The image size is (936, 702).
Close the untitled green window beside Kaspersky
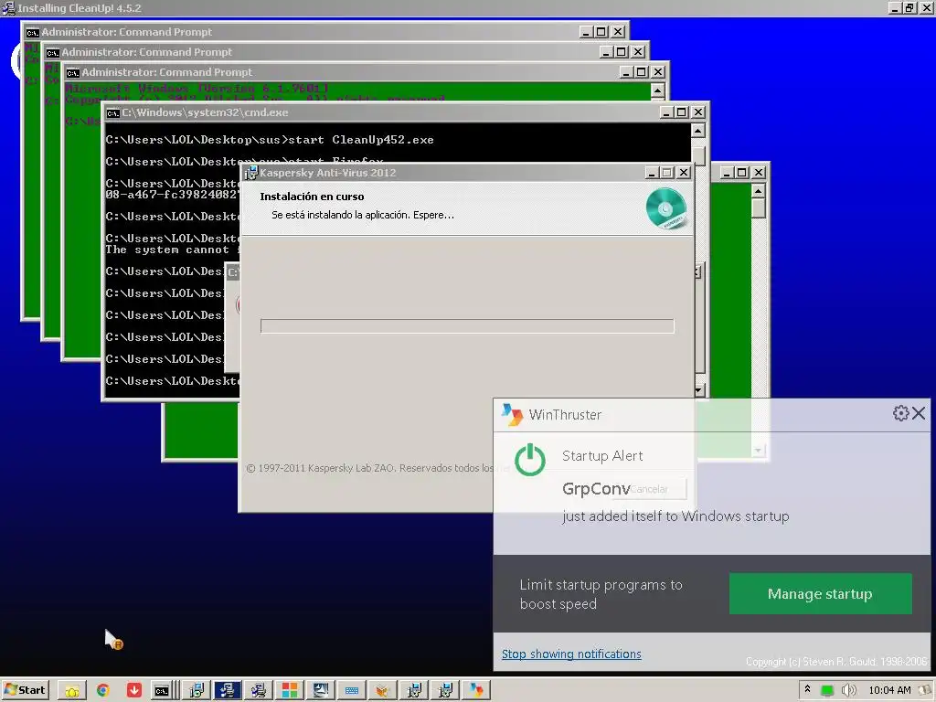[x=758, y=173]
